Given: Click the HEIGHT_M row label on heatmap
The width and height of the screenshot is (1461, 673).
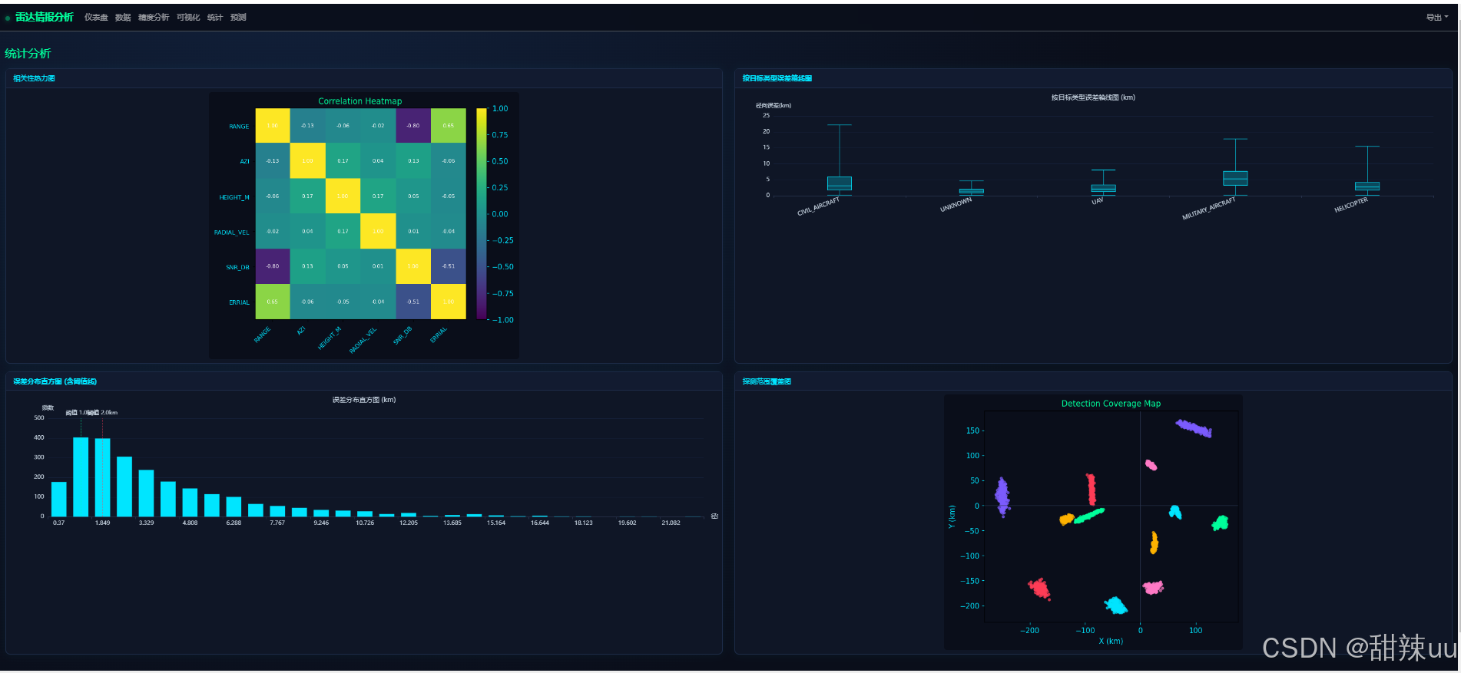Looking at the screenshot, I should click(x=234, y=197).
